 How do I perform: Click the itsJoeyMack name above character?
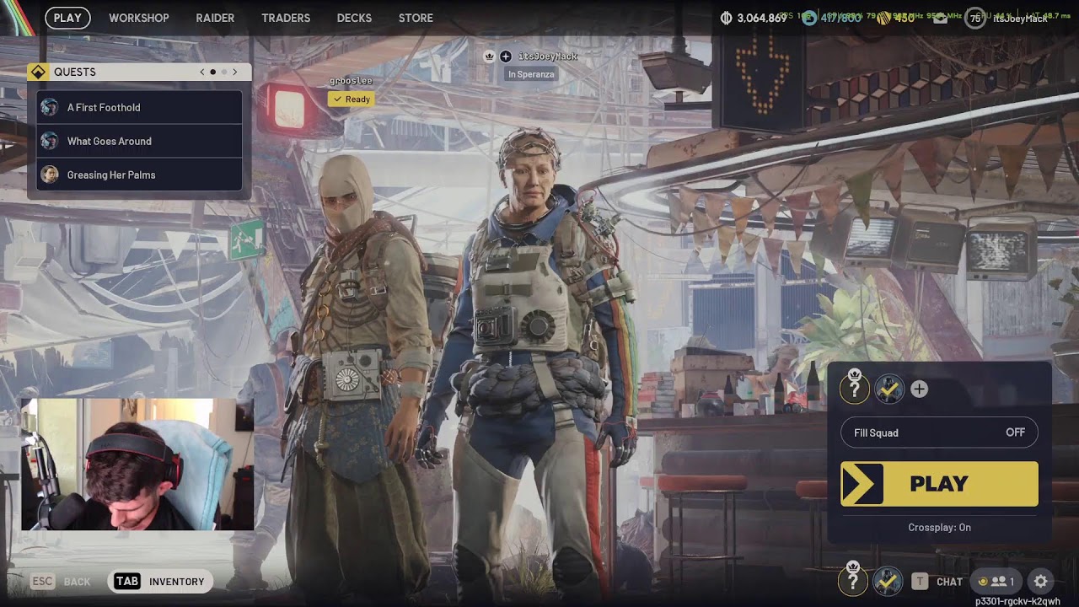coord(548,56)
